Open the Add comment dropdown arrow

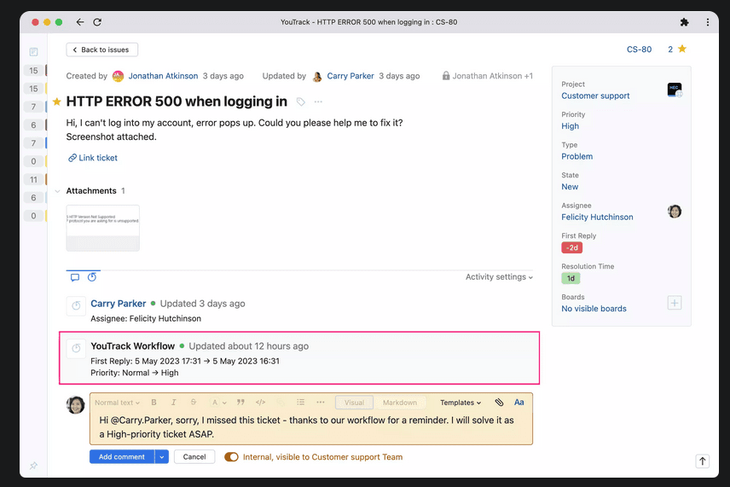pos(161,457)
